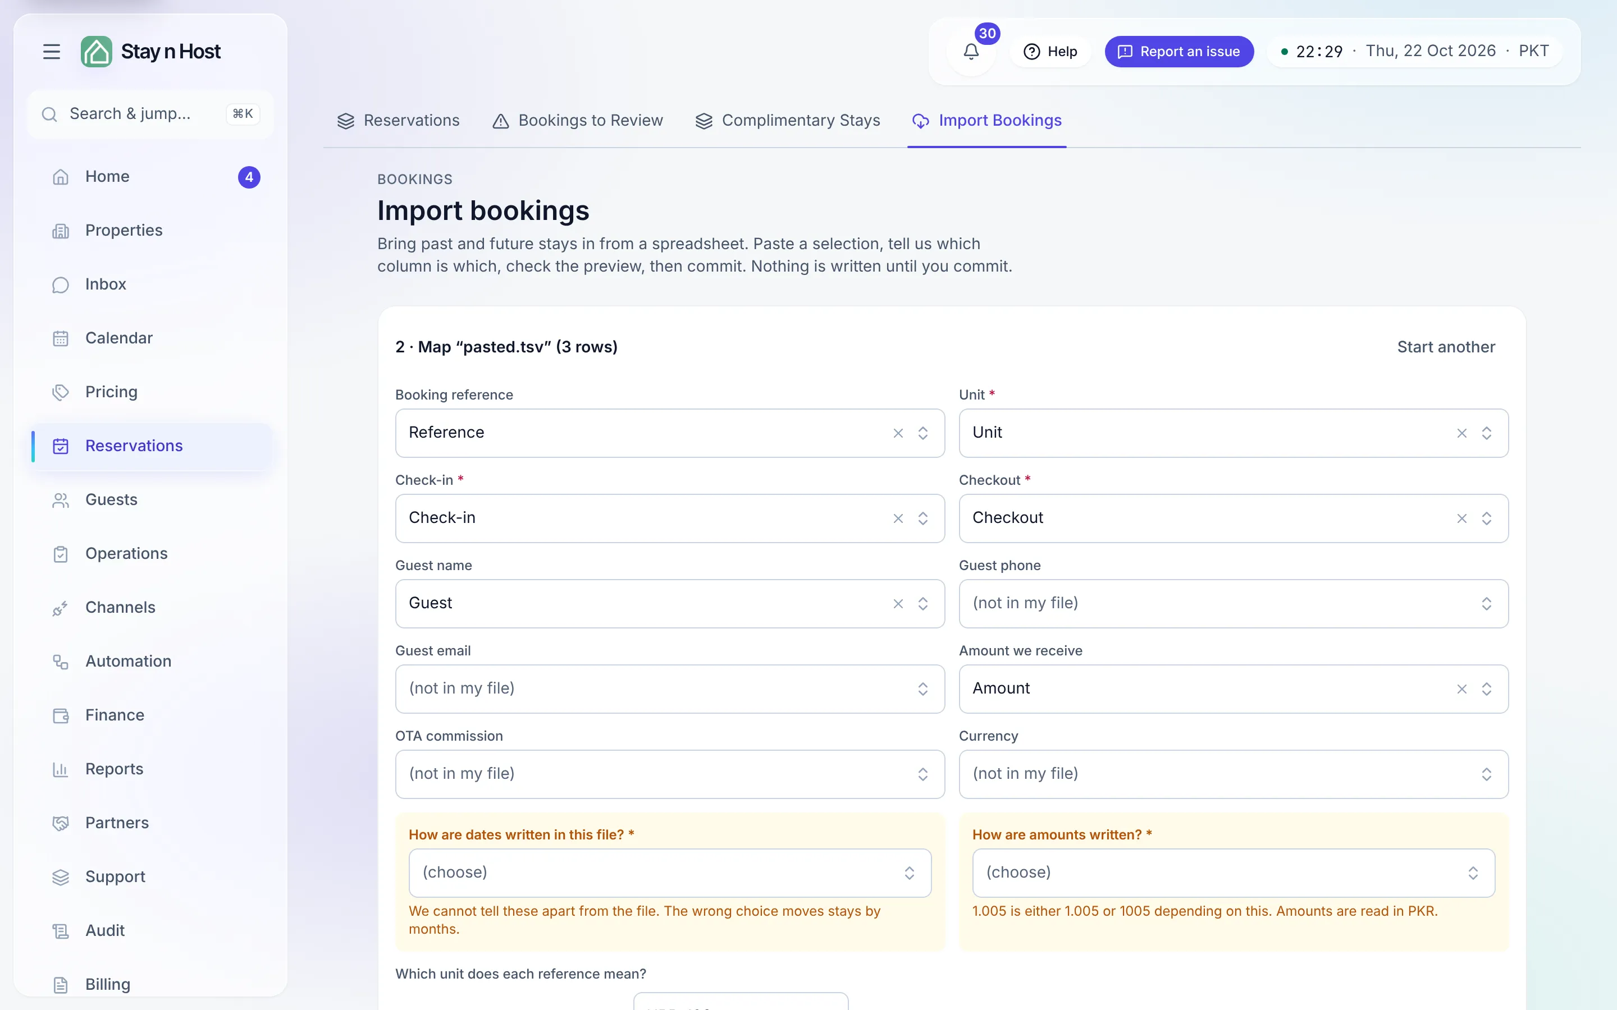This screenshot has width=1617, height=1010.
Task: Open Partners in sidebar
Action: (152, 824)
